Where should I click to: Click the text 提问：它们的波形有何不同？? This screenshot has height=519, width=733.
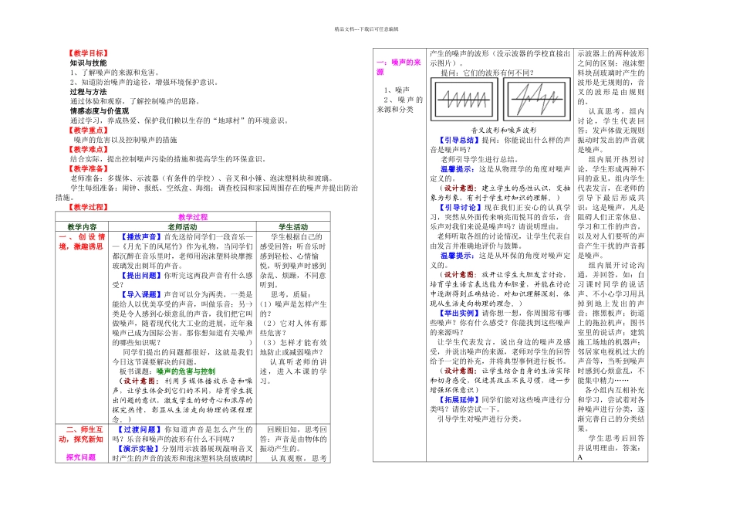pos(487,73)
